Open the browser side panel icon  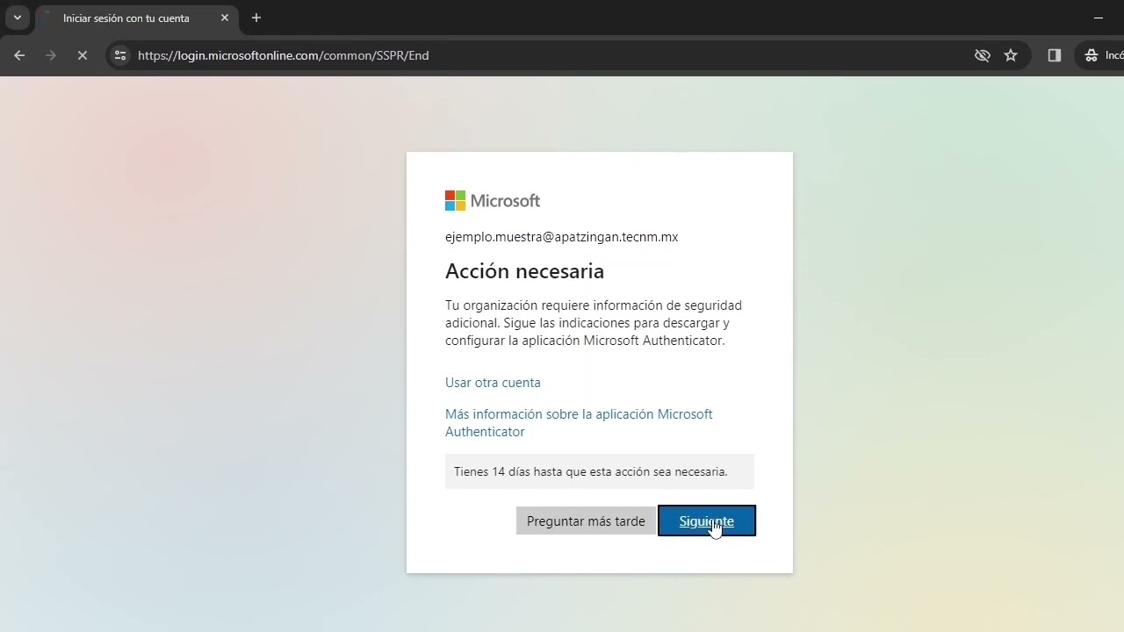[x=1055, y=55]
